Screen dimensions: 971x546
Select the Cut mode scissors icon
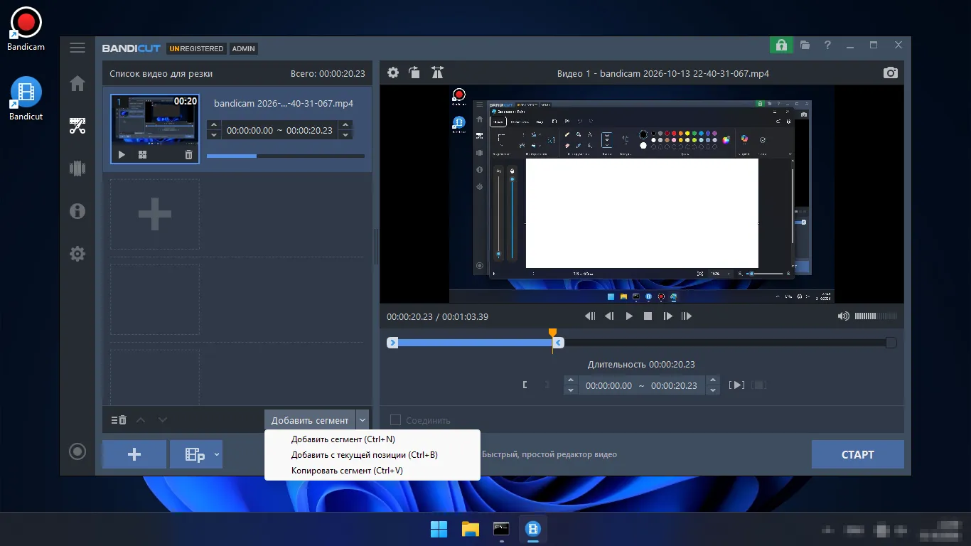click(77, 126)
